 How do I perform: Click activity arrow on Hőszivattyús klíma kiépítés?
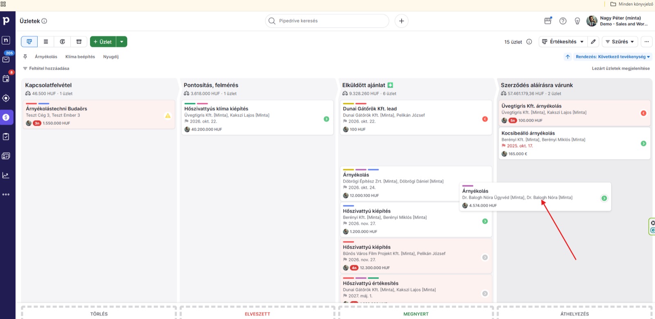[326, 119]
